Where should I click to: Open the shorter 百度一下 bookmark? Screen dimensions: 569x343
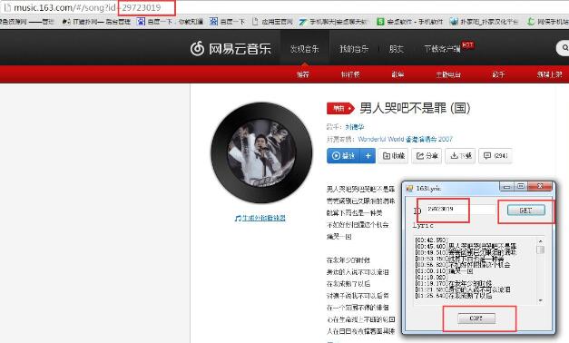228,22
